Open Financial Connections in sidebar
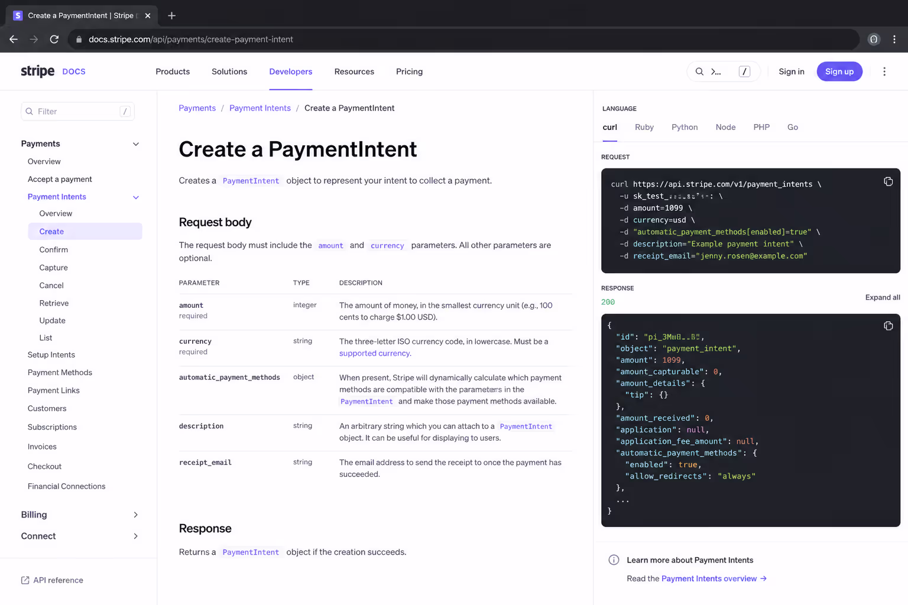This screenshot has height=605, width=908. (x=66, y=486)
